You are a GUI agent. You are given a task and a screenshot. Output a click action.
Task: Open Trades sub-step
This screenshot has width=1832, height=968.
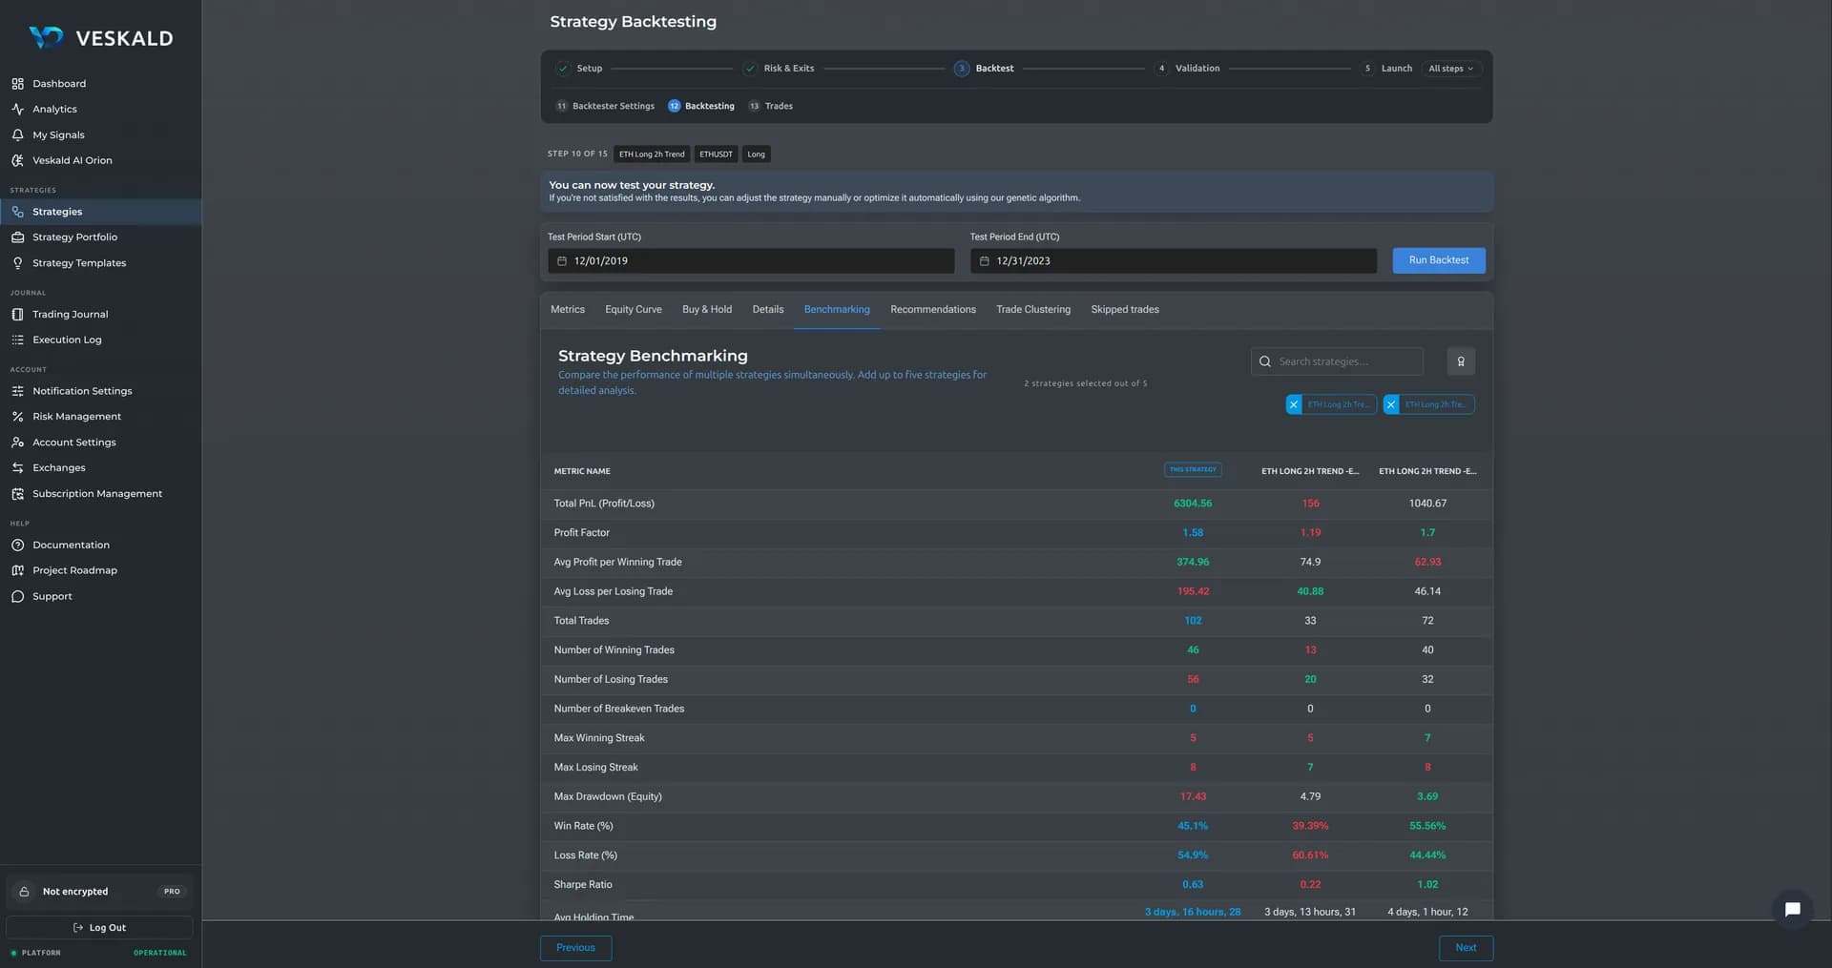pos(770,106)
